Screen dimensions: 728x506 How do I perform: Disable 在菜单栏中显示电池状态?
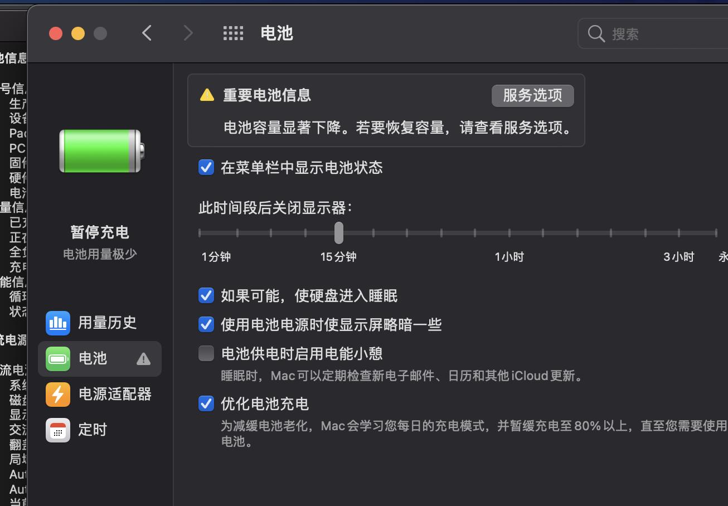coord(206,167)
